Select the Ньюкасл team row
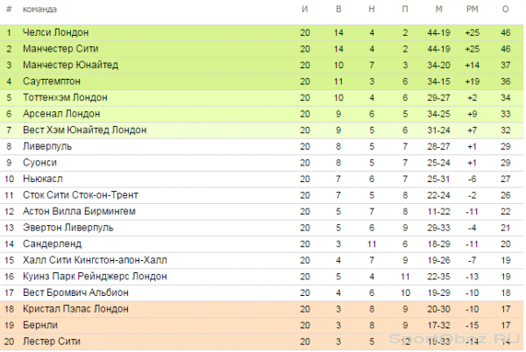Screen dimensions: 526x352 coord(261,180)
